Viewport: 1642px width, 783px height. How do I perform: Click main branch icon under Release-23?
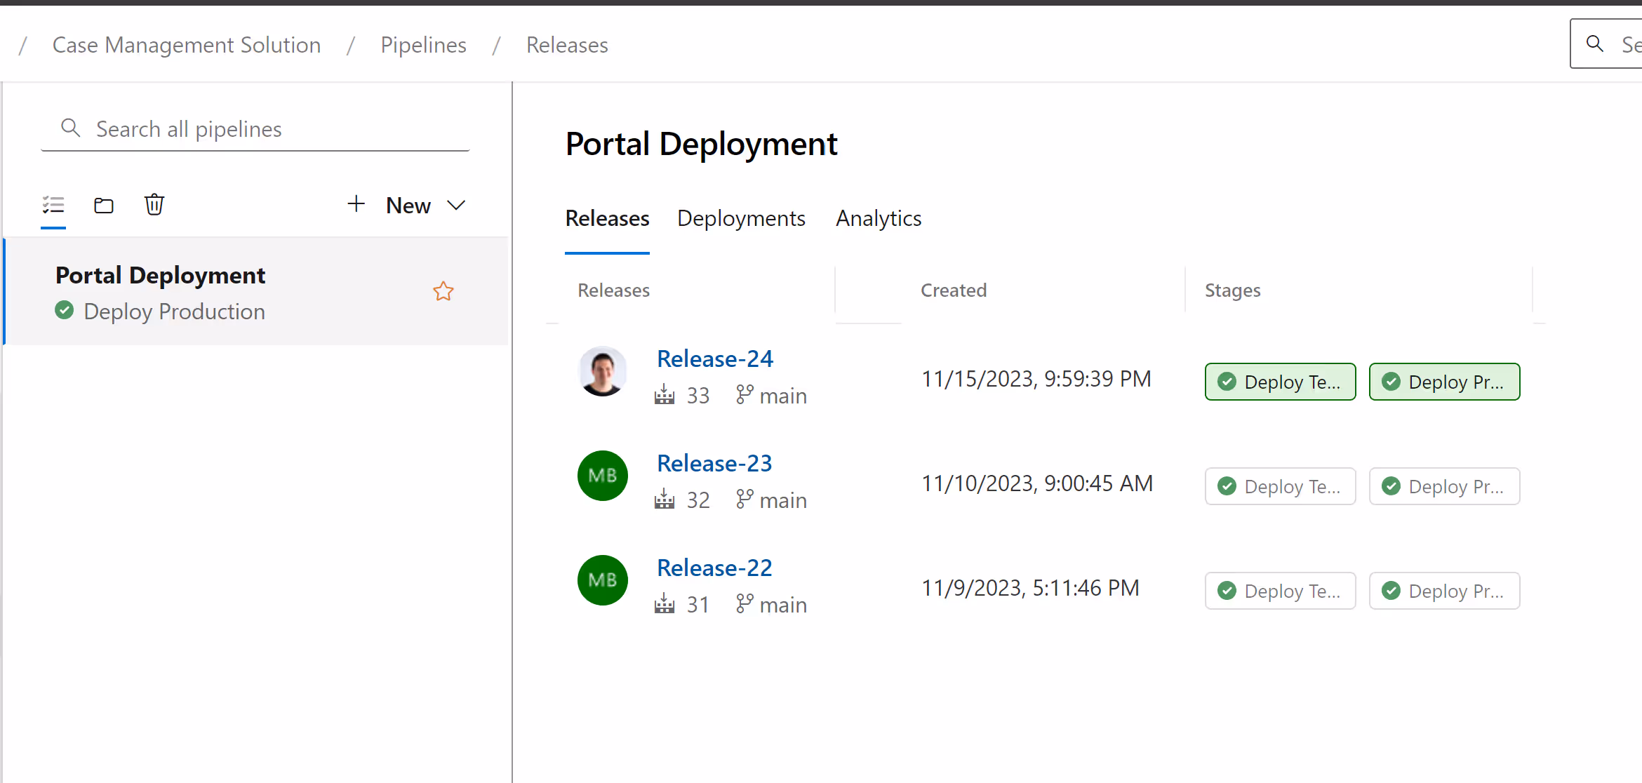tap(745, 500)
